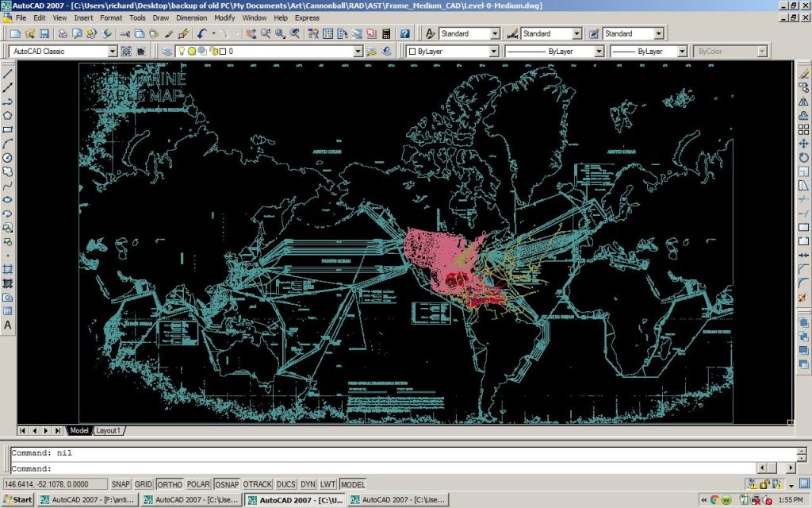The height and width of the screenshot is (508, 812).
Task: Click the Multiline Text tool
Action: (x=8, y=325)
